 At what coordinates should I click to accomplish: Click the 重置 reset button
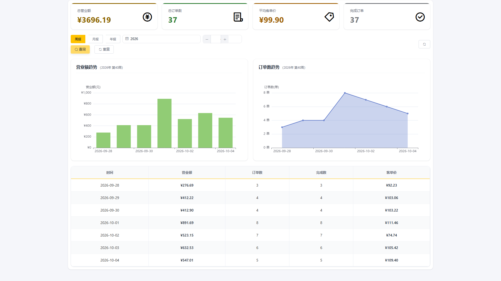[104, 49]
